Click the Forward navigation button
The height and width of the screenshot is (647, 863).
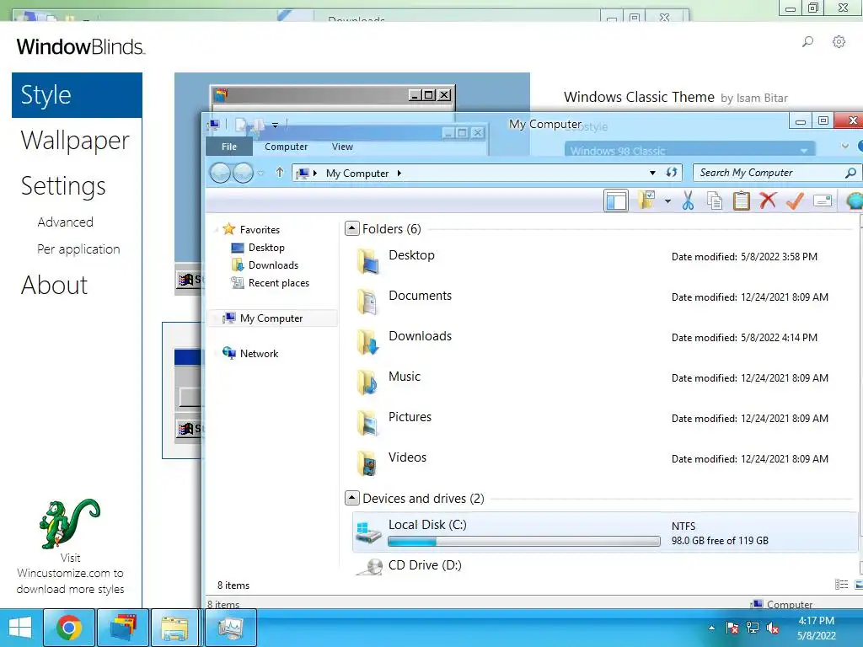244,173
